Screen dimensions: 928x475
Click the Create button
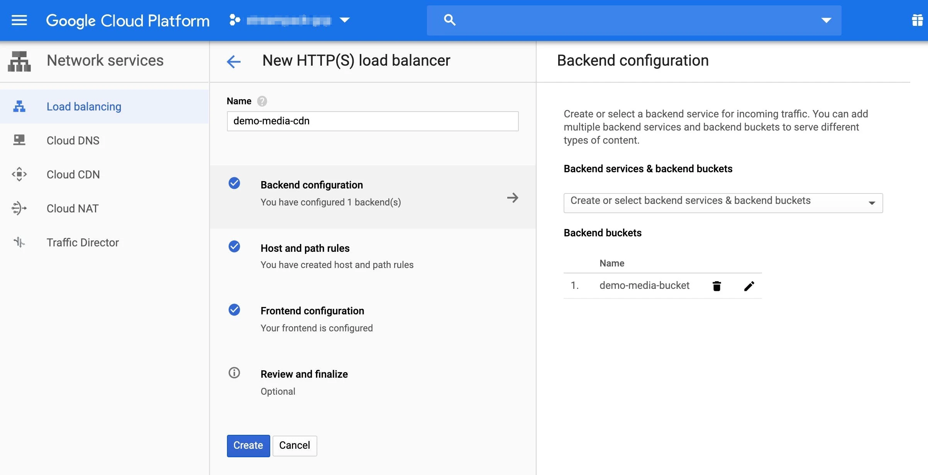coord(248,446)
